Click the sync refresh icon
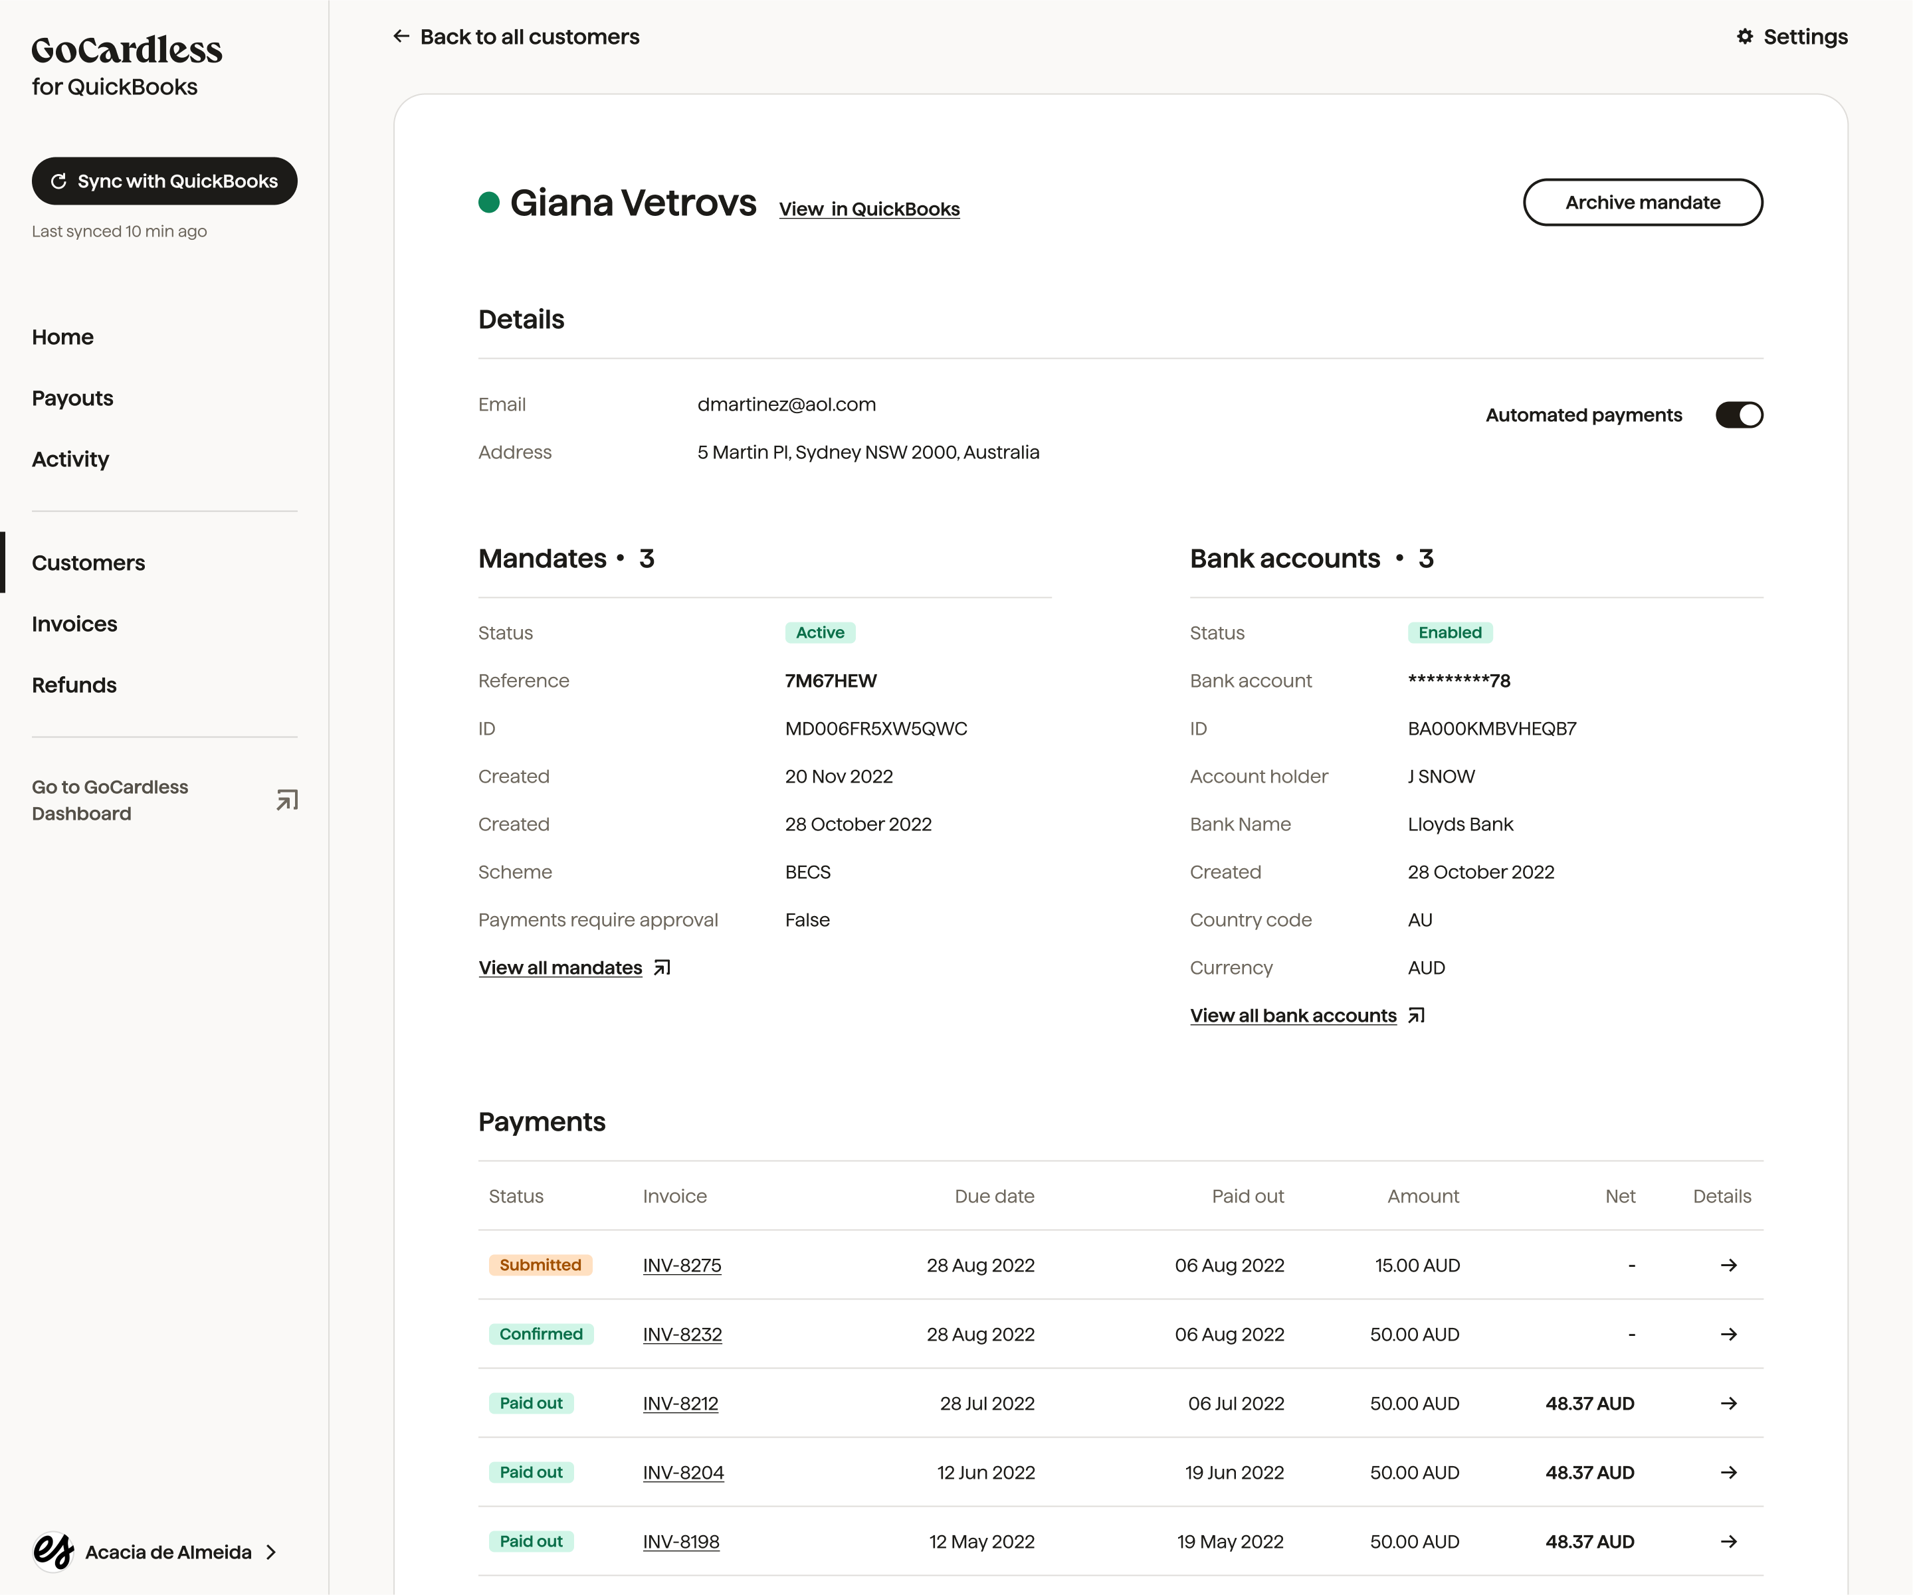Viewport: 1913px width, 1595px height. coord(58,181)
